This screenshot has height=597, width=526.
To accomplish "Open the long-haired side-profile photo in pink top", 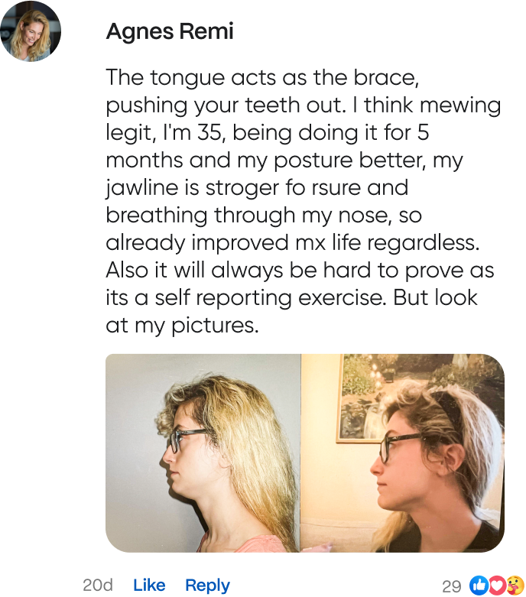I will click(x=203, y=453).
